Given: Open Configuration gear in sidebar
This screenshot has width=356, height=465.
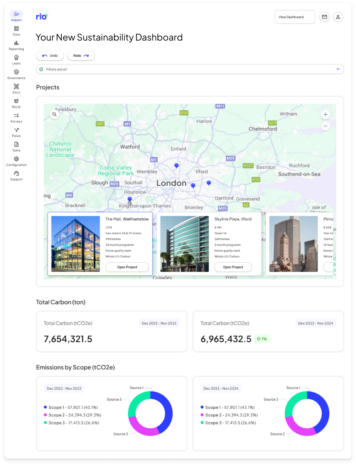Looking at the screenshot, I should point(16,159).
